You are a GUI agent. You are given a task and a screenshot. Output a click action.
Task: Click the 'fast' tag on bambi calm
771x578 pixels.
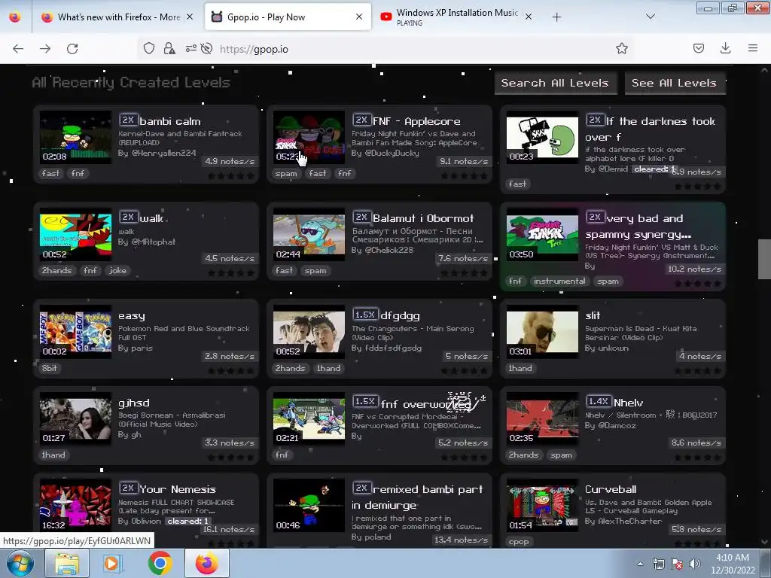click(x=50, y=174)
